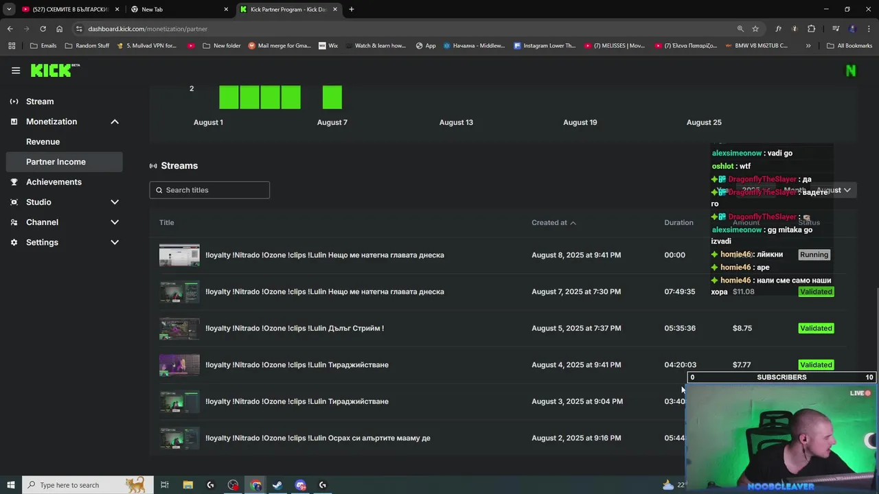
Task: Click the Channel icon in sidebar
Action: [14, 222]
